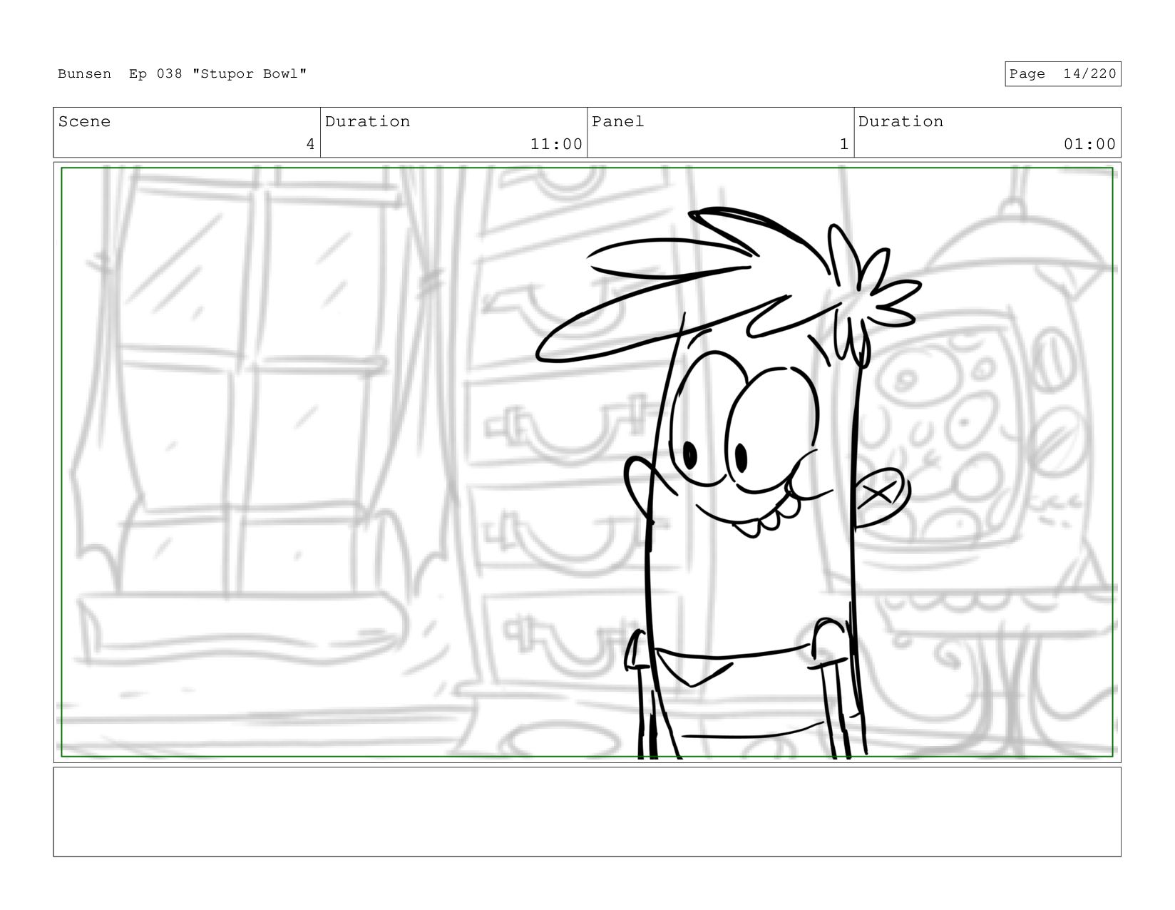Click the panel number value '1'
1175x910 pixels.
coord(844,144)
